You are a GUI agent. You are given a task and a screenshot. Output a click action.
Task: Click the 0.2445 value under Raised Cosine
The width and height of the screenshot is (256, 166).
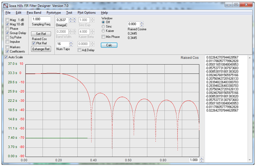(133, 34)
